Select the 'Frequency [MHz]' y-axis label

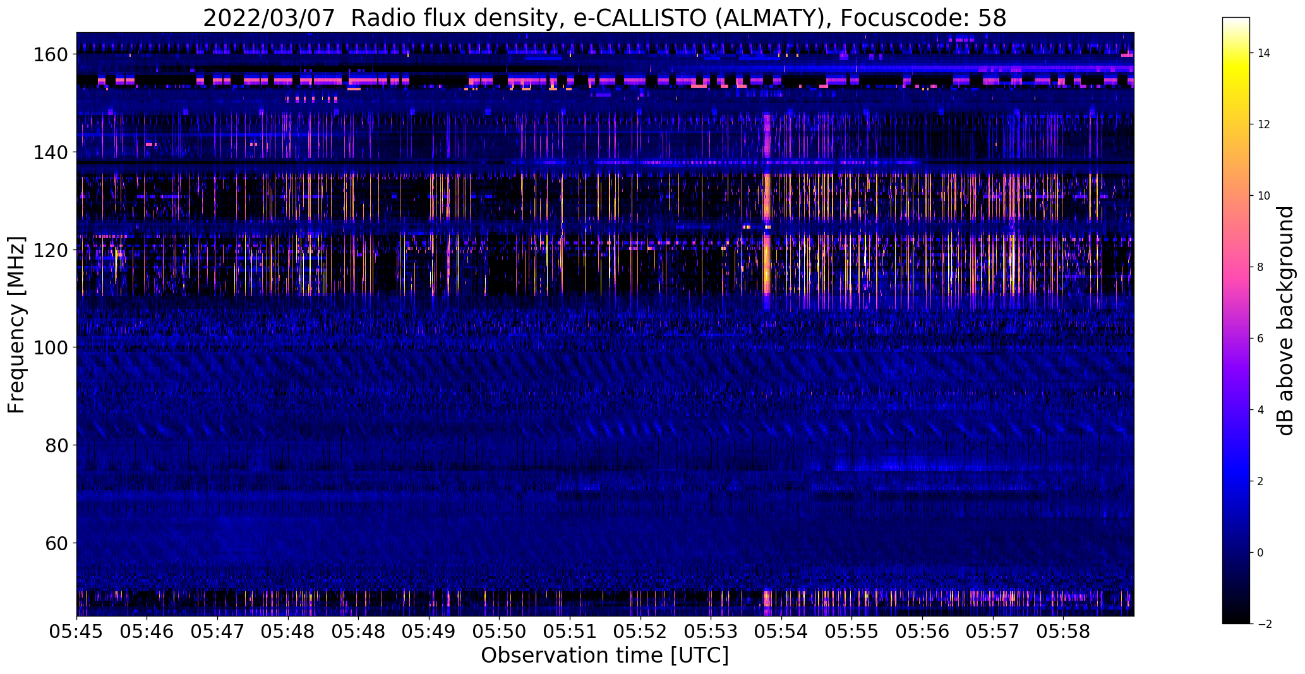(x=17, y=325)
